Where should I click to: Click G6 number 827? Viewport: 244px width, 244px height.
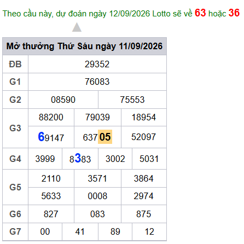pos(51,214)
